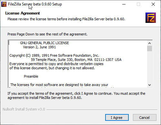Click the License Agreement heading

(23, 13)
